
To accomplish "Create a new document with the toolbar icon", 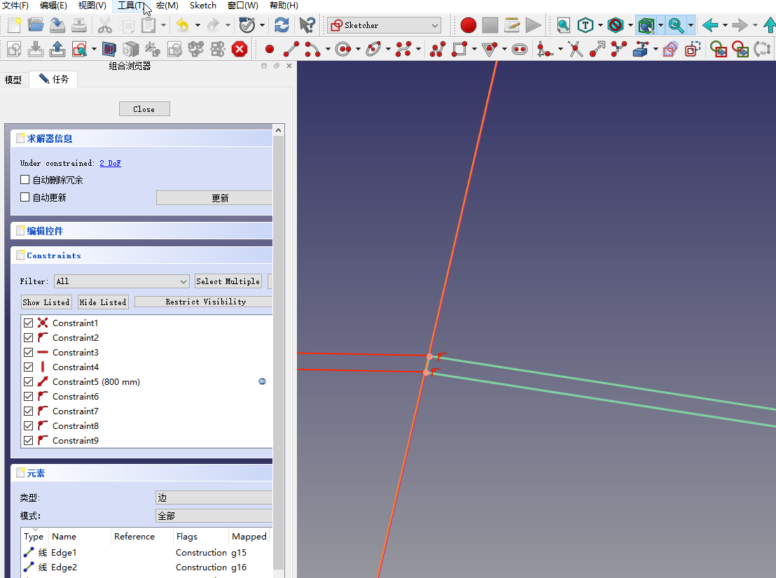I will pos(14,24).
